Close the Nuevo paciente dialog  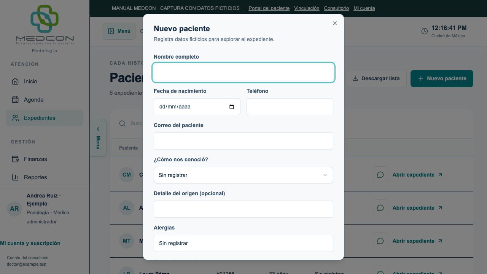click(335, 23)
